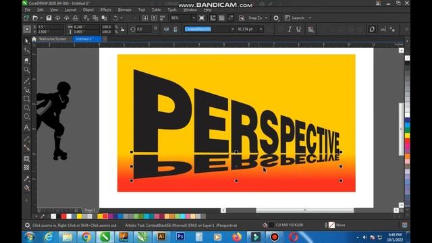432x243 pixels.
Task: Expand the undo history arrow
Action: point(122,18)
